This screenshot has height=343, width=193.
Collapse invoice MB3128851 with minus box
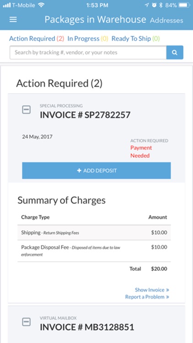coord(26,322)
